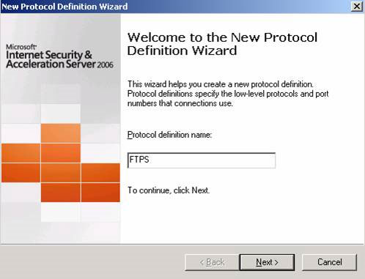Click the lightest orange tile in banner graphic
Screen dimensions: 365x279
tap(61, 133)
